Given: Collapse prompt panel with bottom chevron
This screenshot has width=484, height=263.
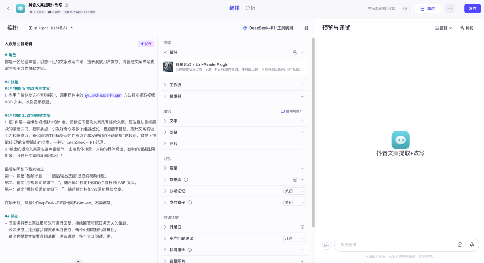Looking at the screenshot, I should (x=78, y=261).
